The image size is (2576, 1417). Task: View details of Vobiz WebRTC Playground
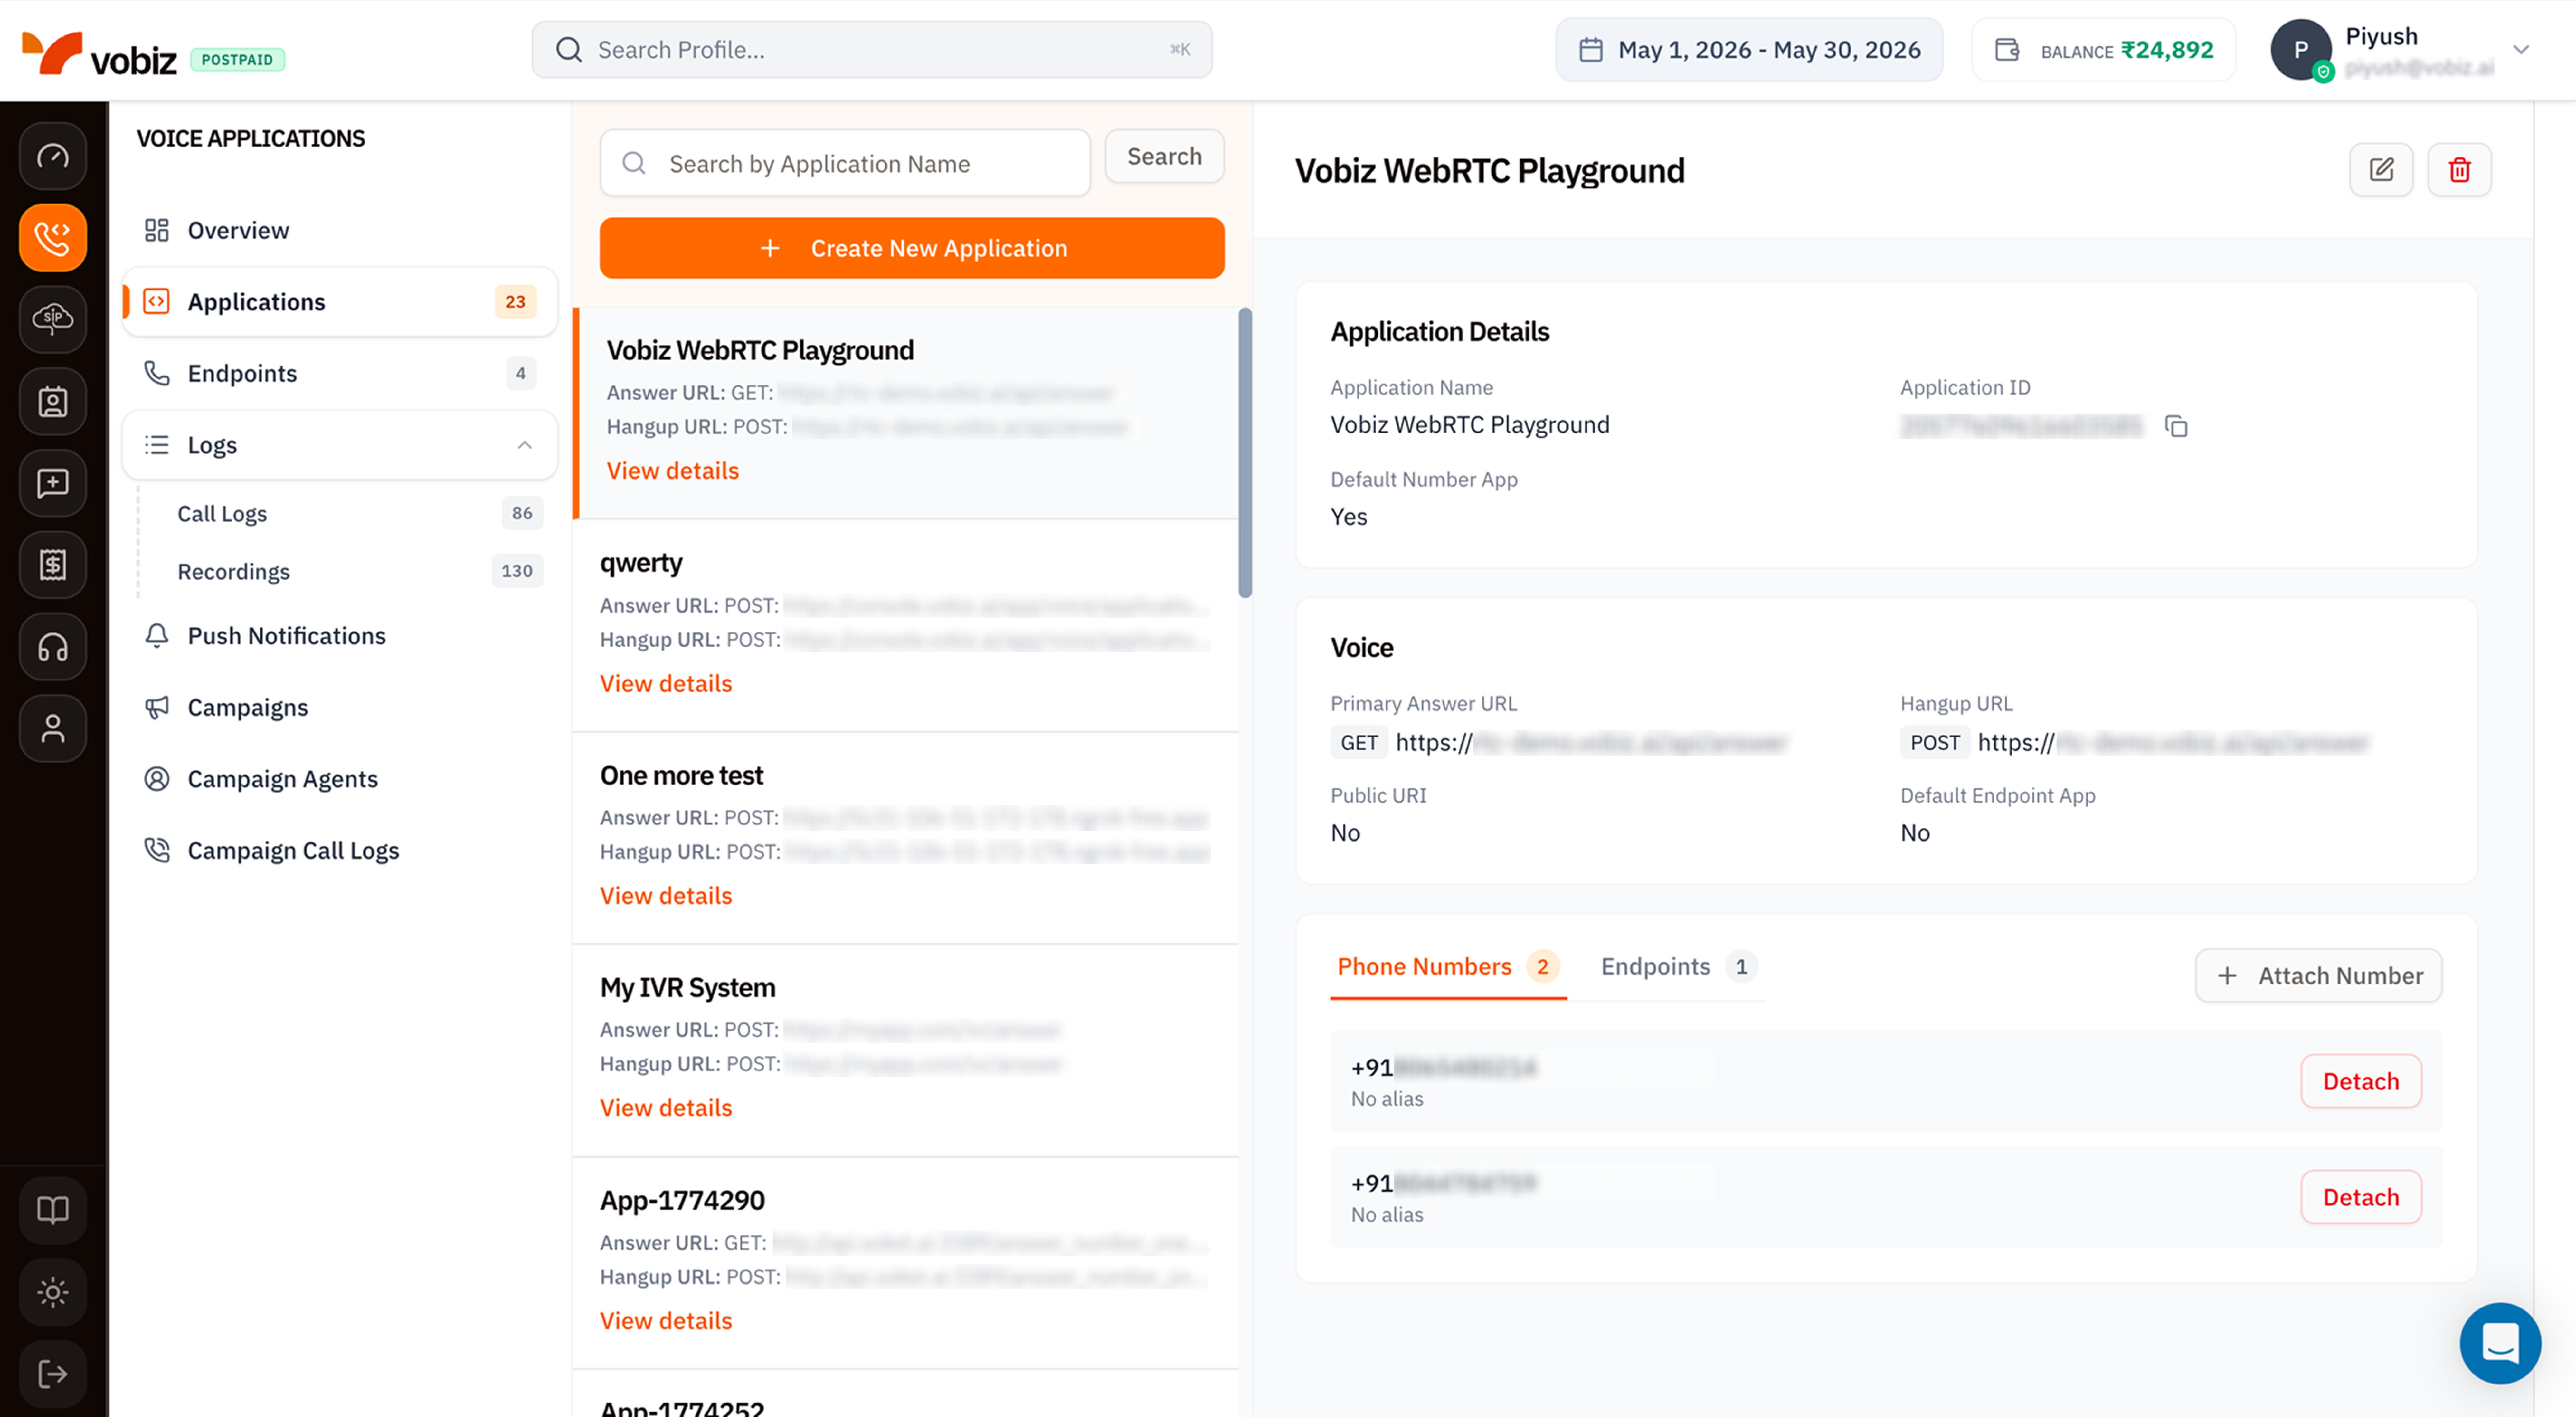pos(673,471)
